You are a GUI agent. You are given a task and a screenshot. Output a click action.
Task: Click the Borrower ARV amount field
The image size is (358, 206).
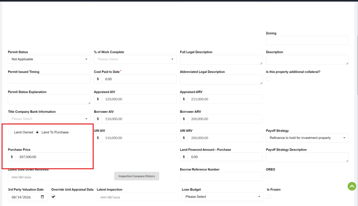pyautogui.click(x=225, y=119)
